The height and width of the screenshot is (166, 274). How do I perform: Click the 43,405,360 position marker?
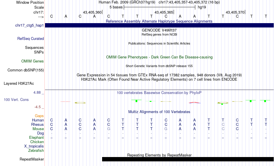click(92, 12)
